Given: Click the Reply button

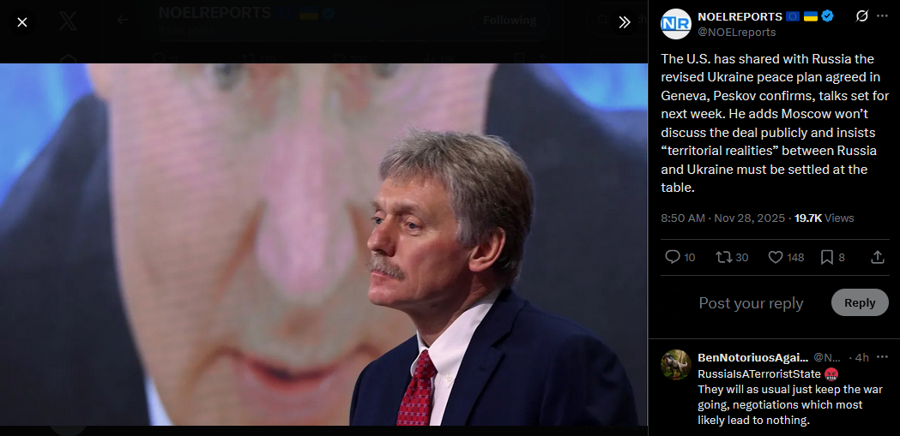Looking at the screenshot, I should click(860, 302).
